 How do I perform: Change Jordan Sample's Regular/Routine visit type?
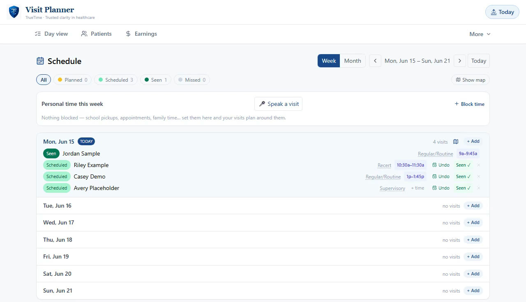tap(435, 154)
